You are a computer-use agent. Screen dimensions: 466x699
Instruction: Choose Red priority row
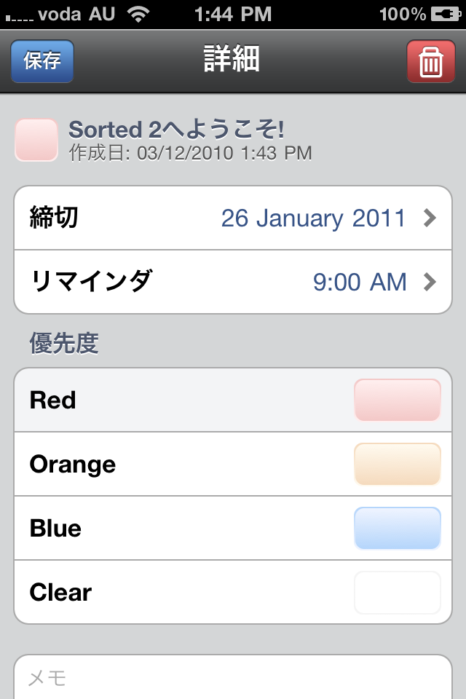(x=233, y=400)
